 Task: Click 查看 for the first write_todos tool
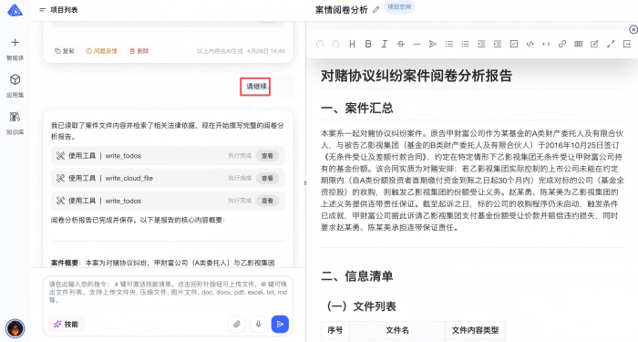(x=267, y=156)
